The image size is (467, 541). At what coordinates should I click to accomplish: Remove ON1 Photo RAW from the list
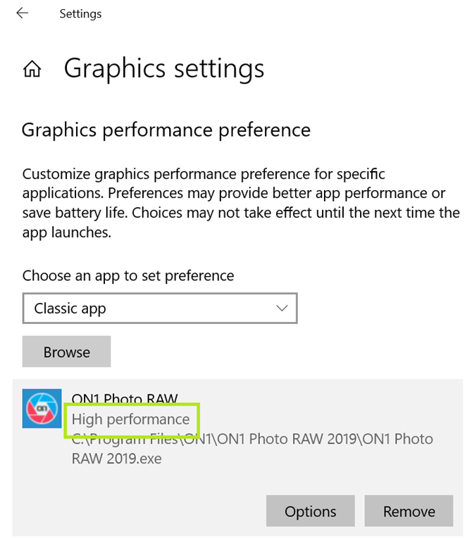click(x=409, y=511)
